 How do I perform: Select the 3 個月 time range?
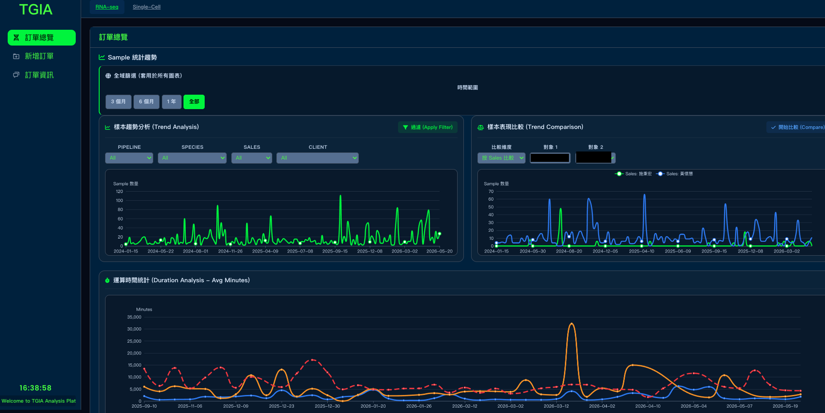pyautogui.click(x=119, y=102)
